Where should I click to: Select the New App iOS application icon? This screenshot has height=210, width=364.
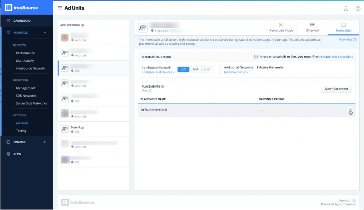pyautogui.click(x=65, y=129)
